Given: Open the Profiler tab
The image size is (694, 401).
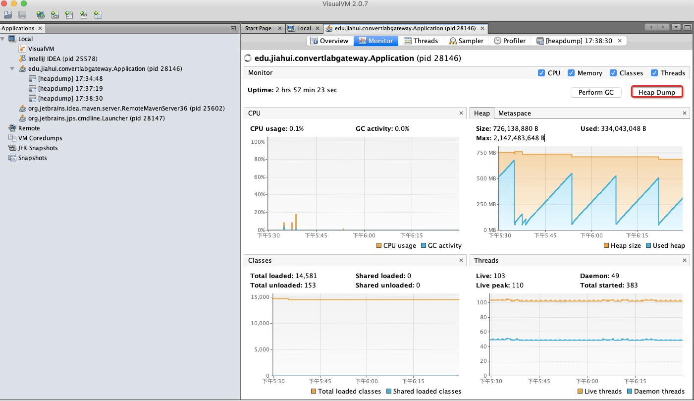Looking at the screenshot, I should pyautogui.click(x=510, y=41).
